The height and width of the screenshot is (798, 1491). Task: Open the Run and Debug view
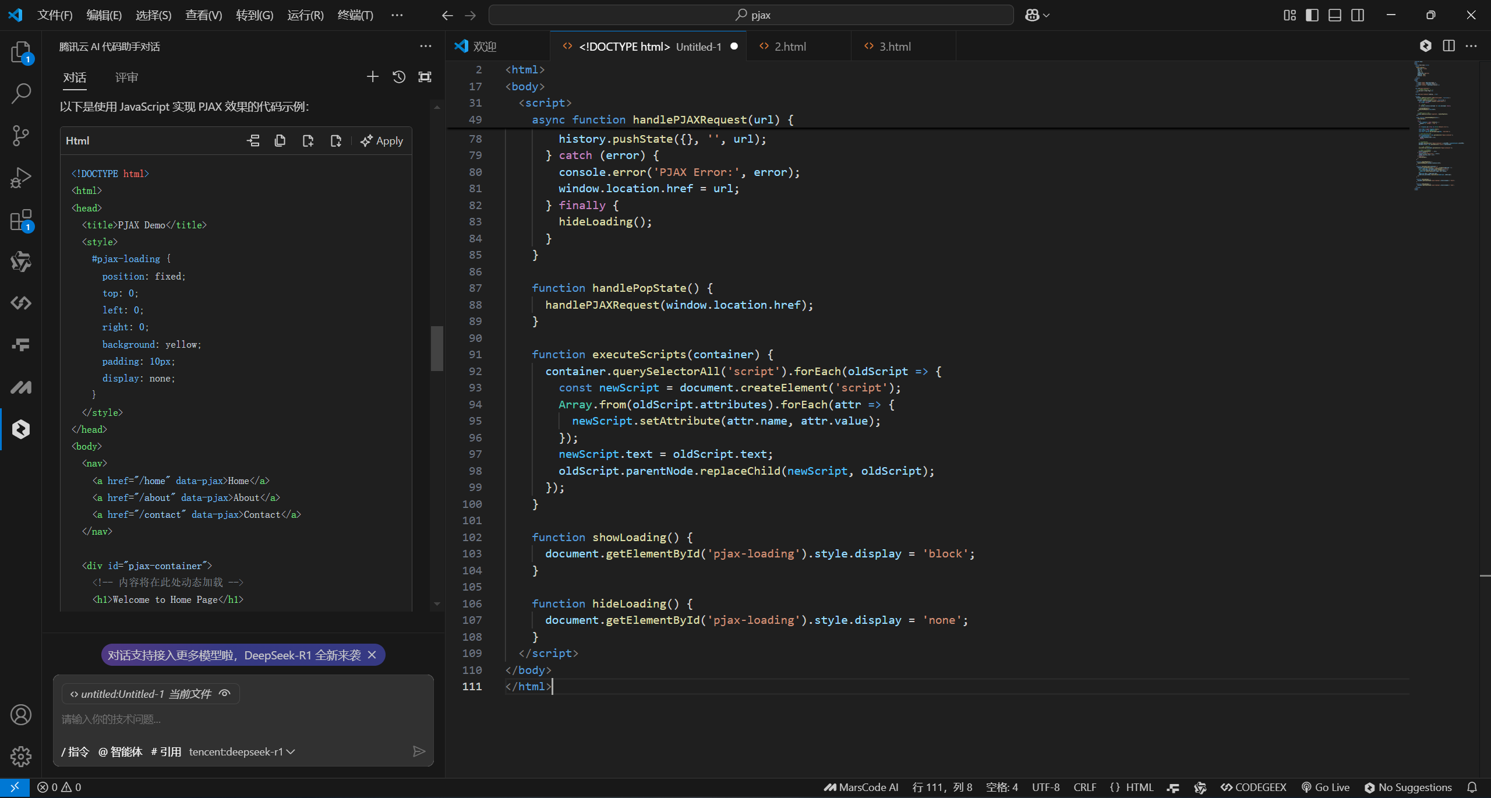pyautogui.click(x=21, y=177)
